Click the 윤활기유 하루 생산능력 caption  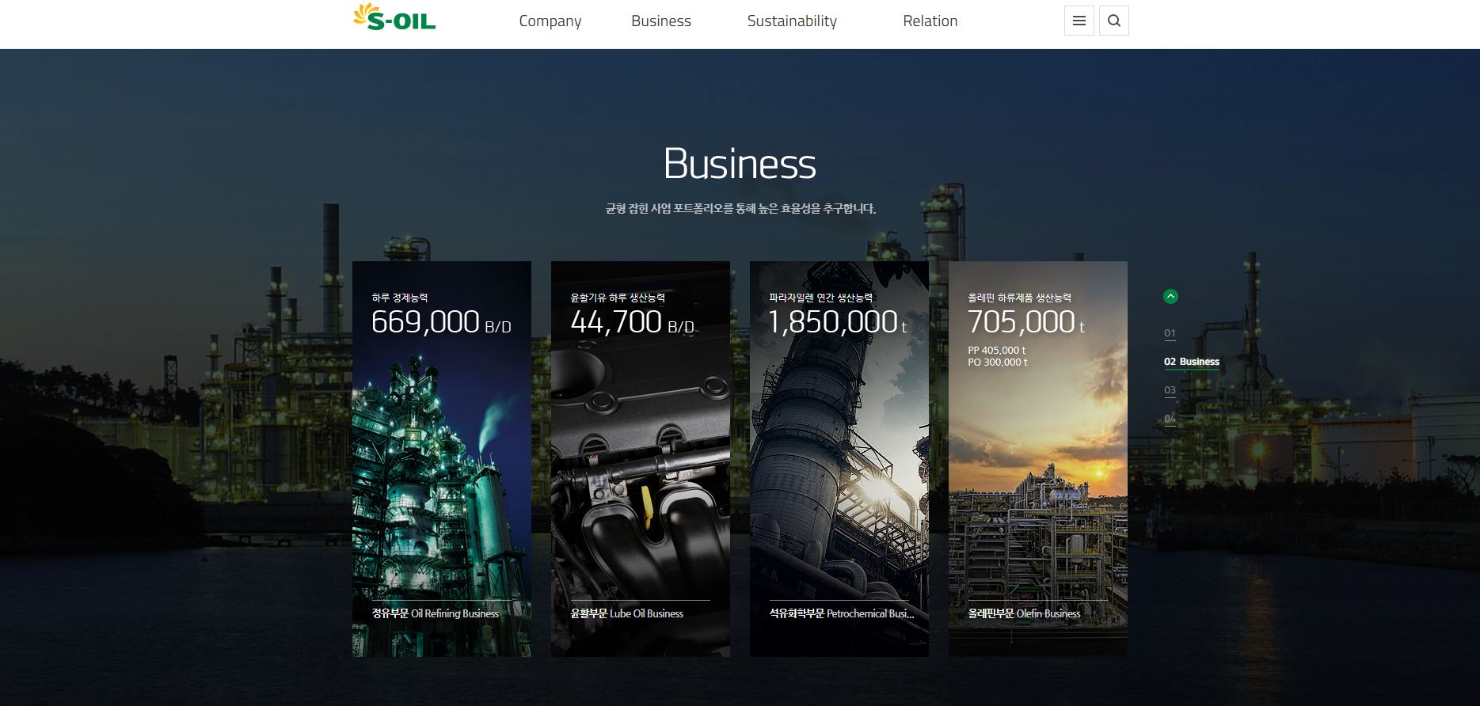(618, 298)
